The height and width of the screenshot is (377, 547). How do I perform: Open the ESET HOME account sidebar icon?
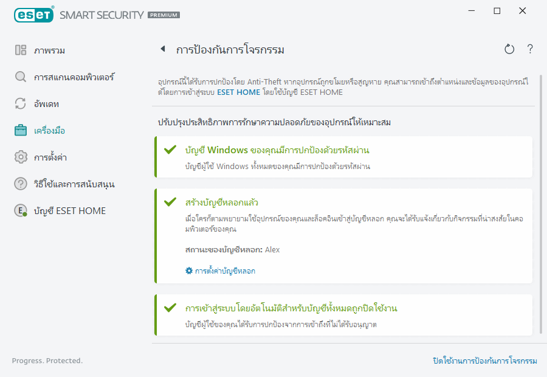click(19, 210)
